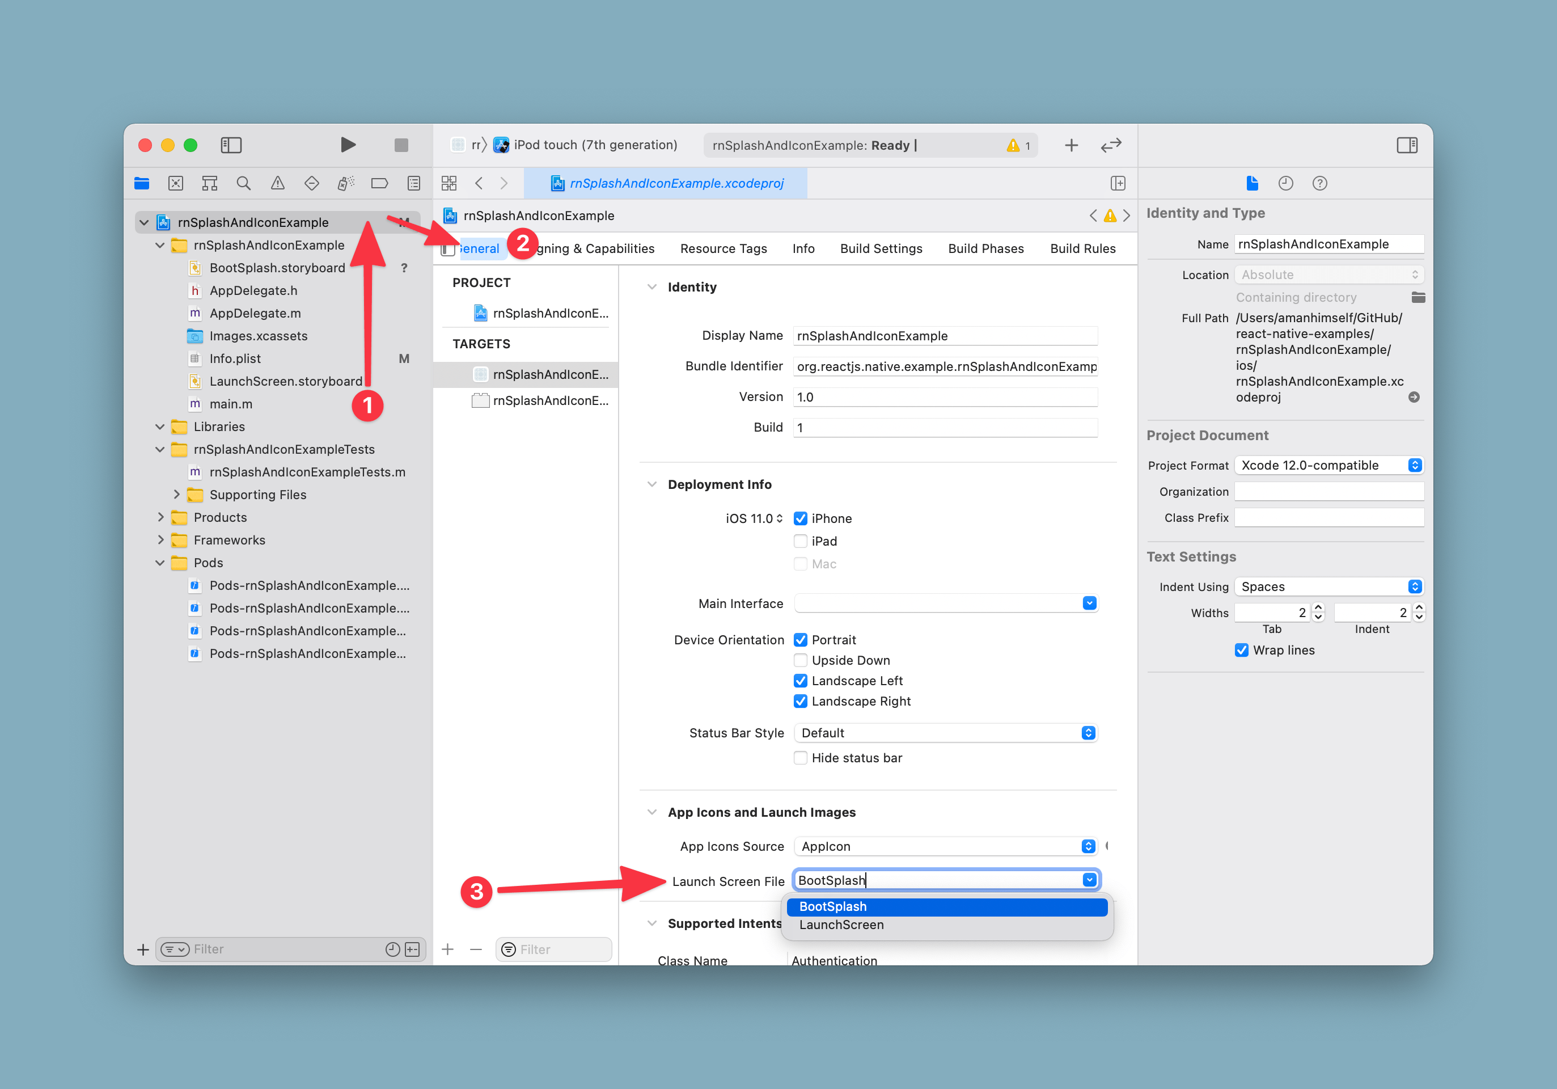Expand the Products folder

tap(160, 517)
